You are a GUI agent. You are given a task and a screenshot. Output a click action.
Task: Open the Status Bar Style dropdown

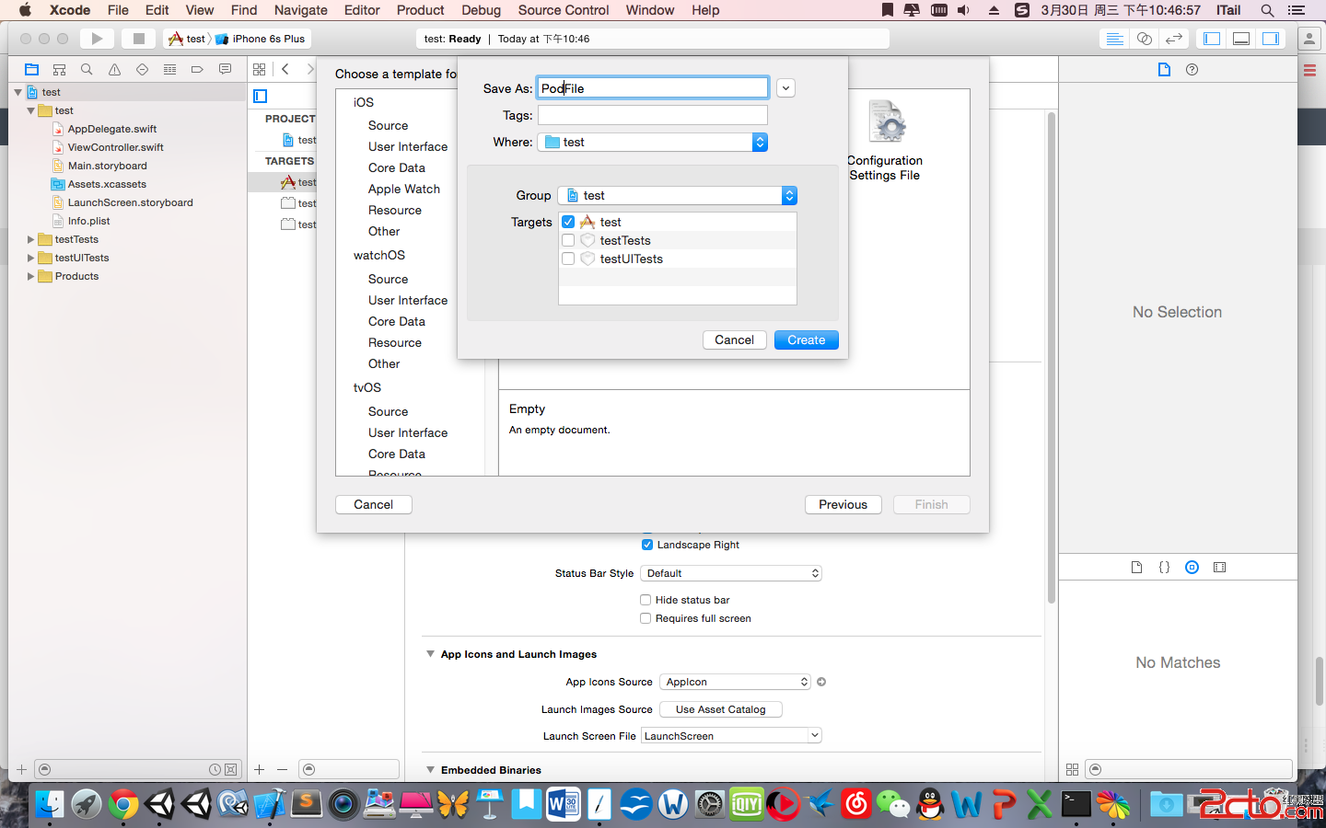[731, 573]
